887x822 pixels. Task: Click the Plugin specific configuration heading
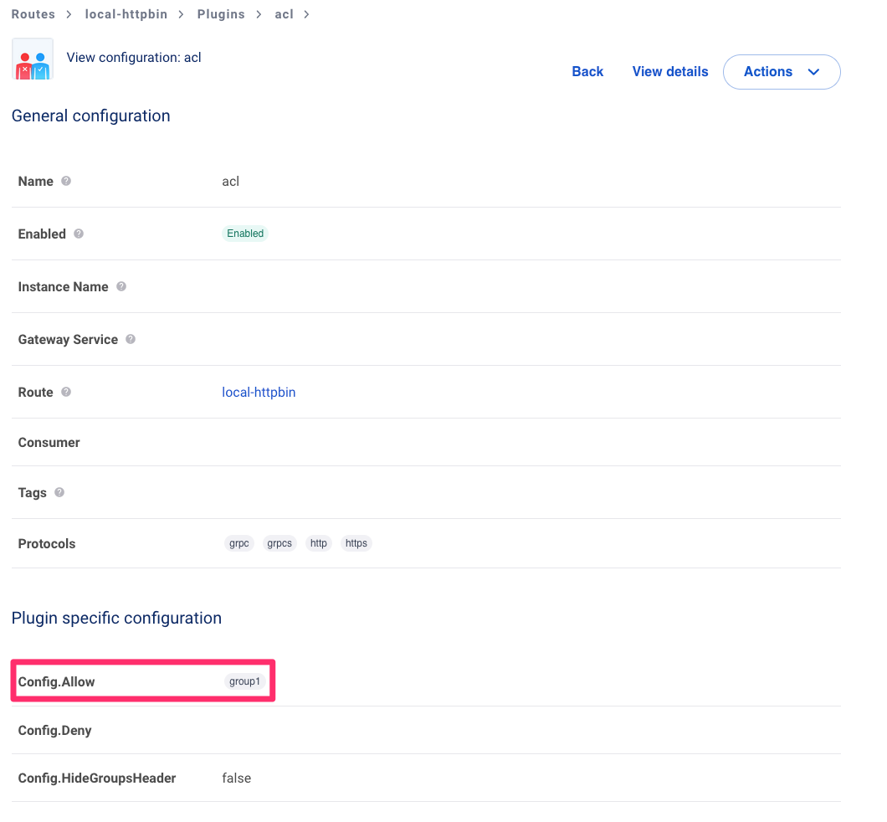[116, 619]
